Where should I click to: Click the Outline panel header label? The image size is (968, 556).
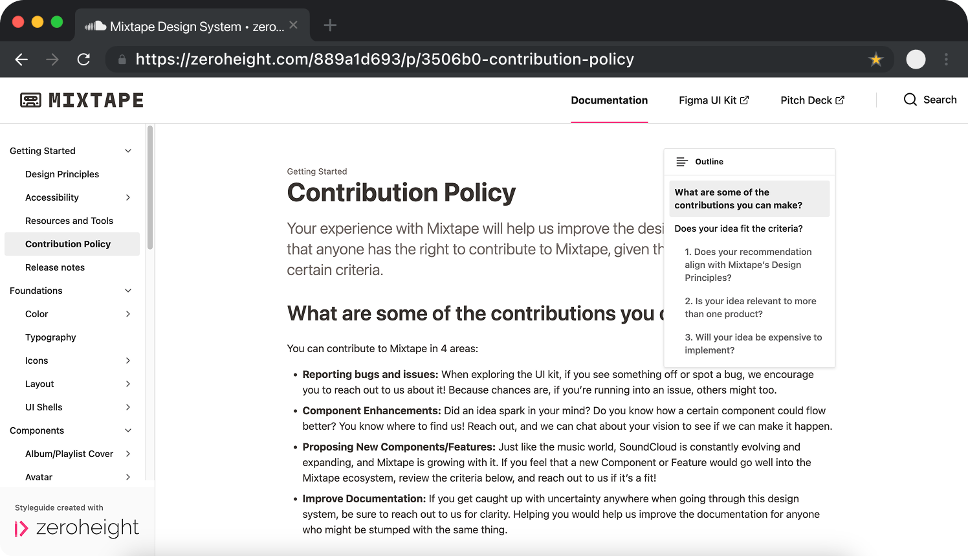pos(709,162)
